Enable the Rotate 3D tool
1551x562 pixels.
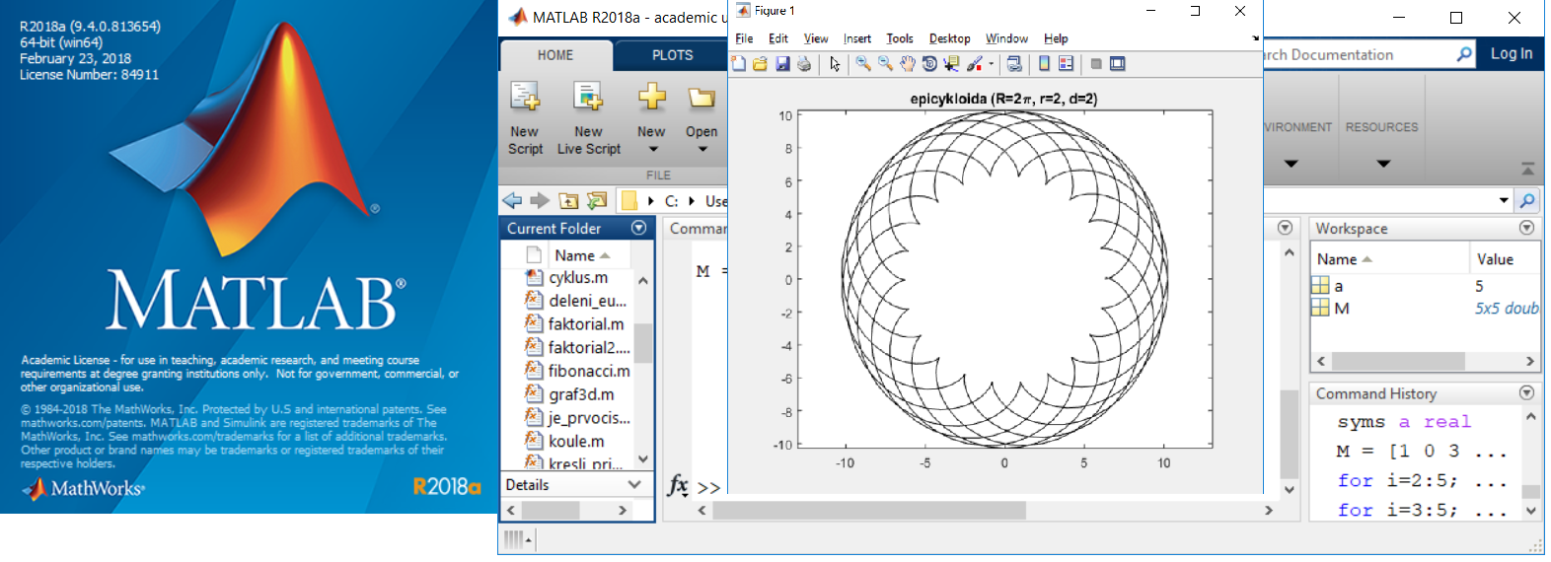pyautogui.click(x=929, y=64)
